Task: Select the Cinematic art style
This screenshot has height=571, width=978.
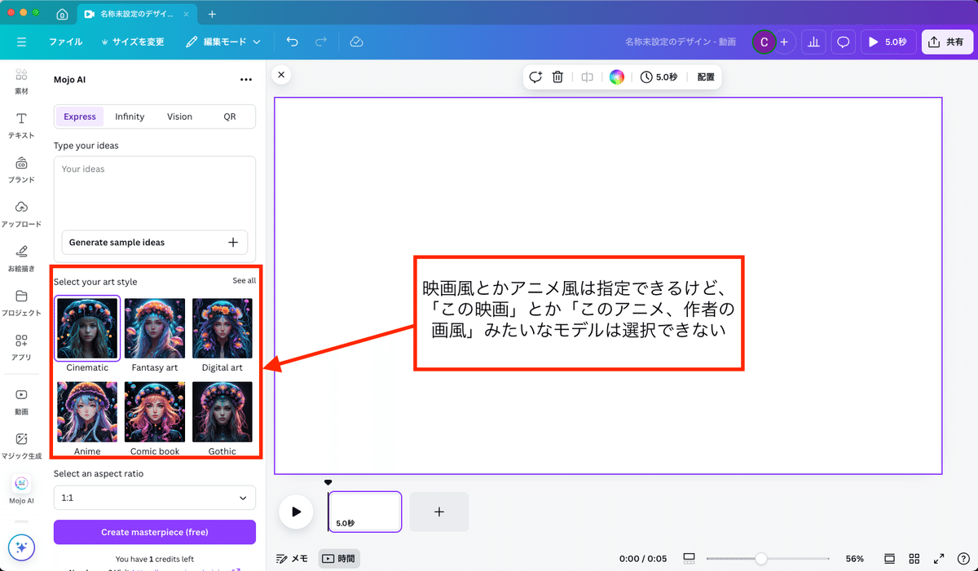Action: [87, 328]
